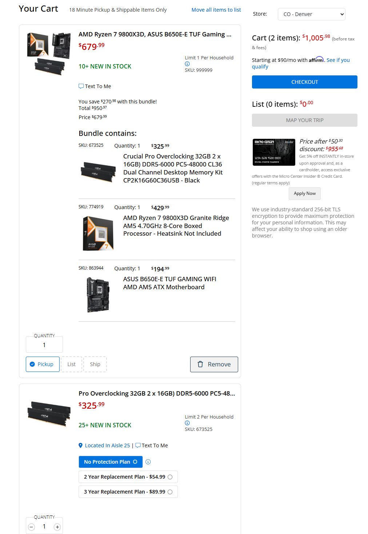Click the Apply Now credit card button
Image resolution: width=368 pixels, height=534 pixels.
point(305,193)
